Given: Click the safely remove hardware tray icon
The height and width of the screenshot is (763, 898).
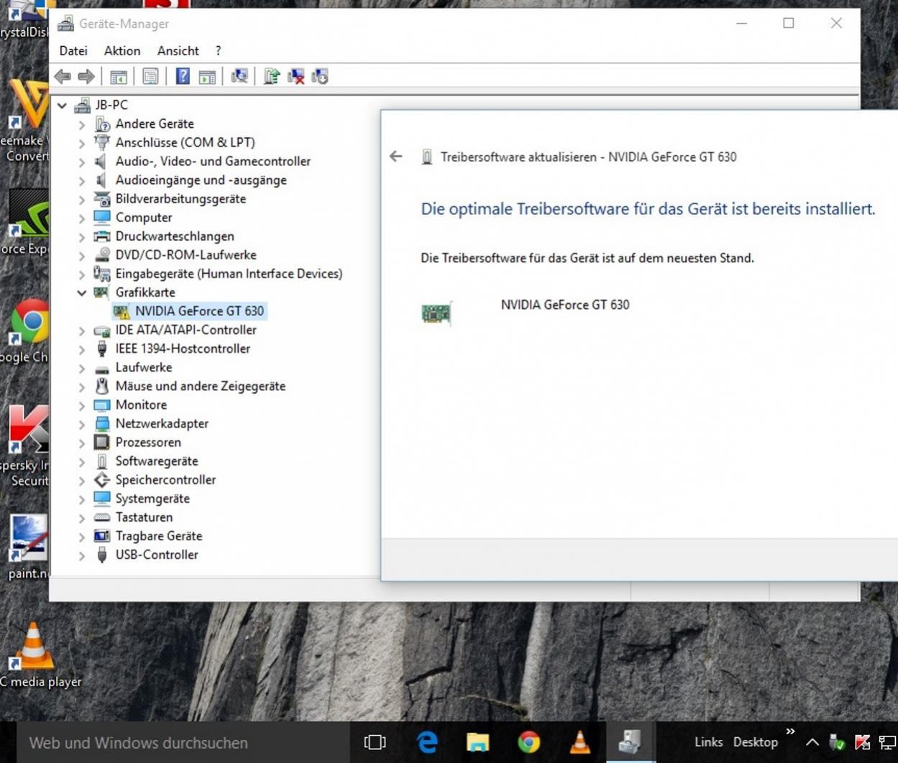Looking at the screenshot, I should pos(837,743).
